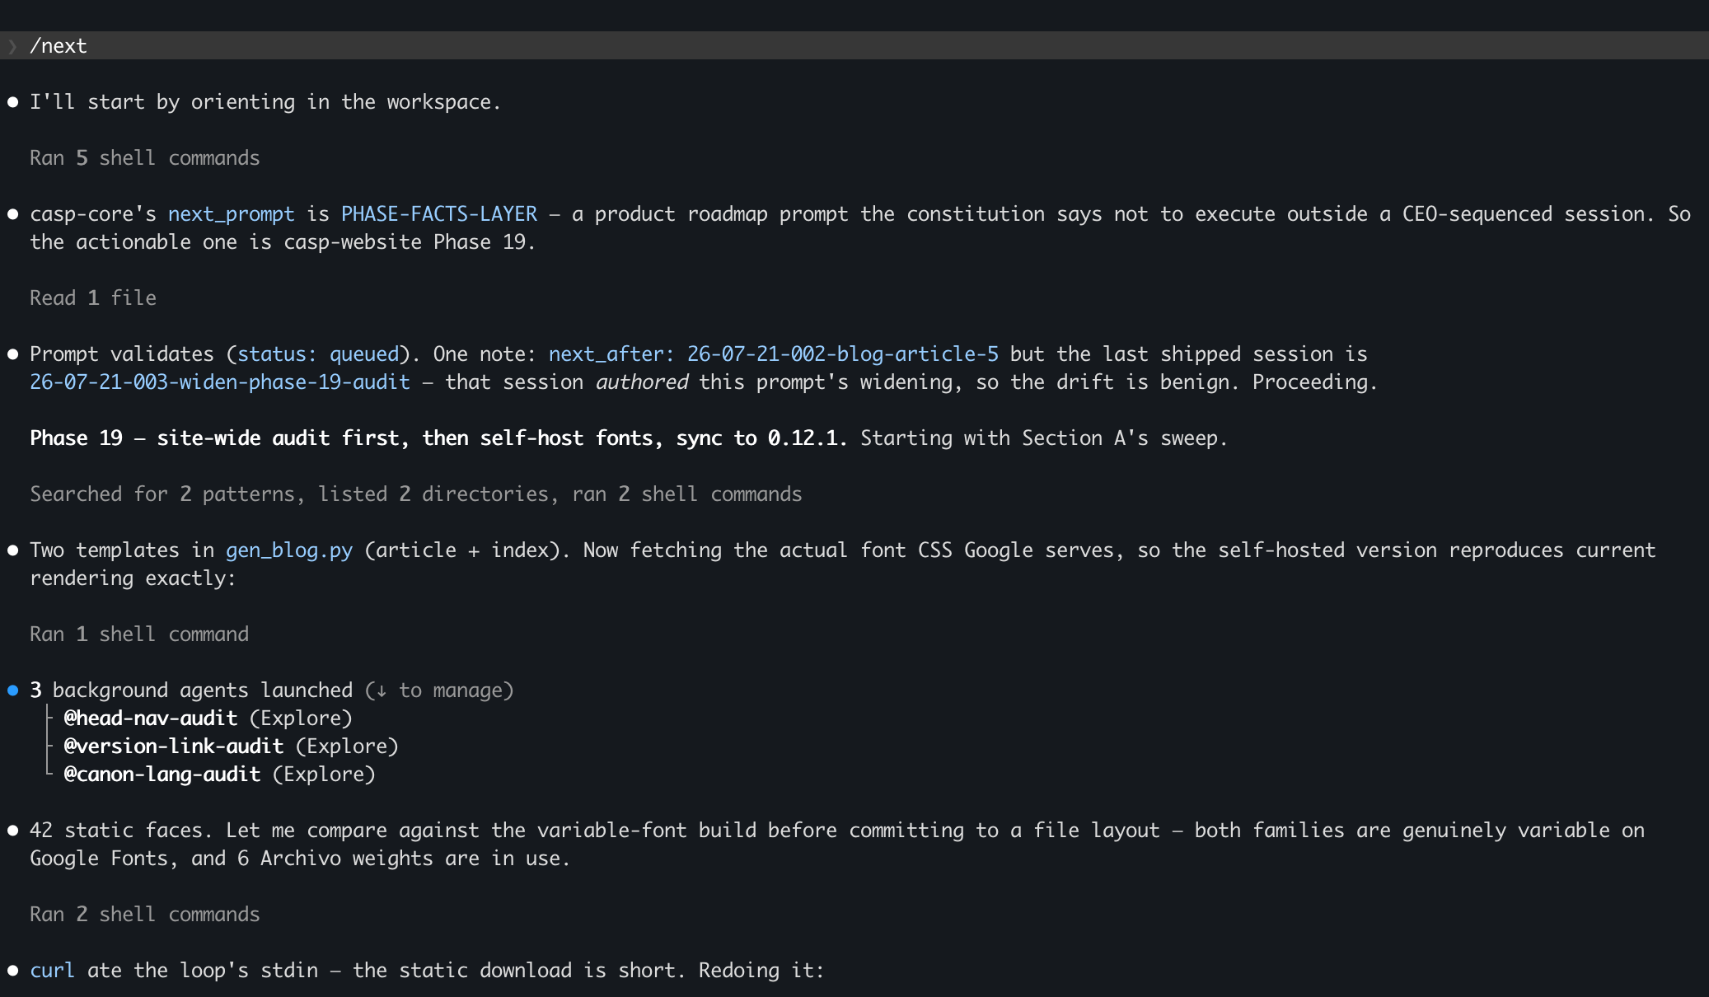Screen dimensions: 1709x997
Task: Click the highlighted 'curl' command text
Action: 53,970
